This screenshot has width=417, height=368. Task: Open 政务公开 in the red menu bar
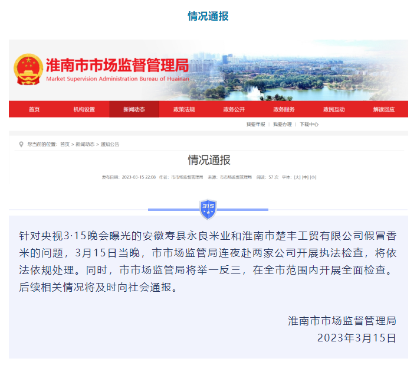point(234,109)
